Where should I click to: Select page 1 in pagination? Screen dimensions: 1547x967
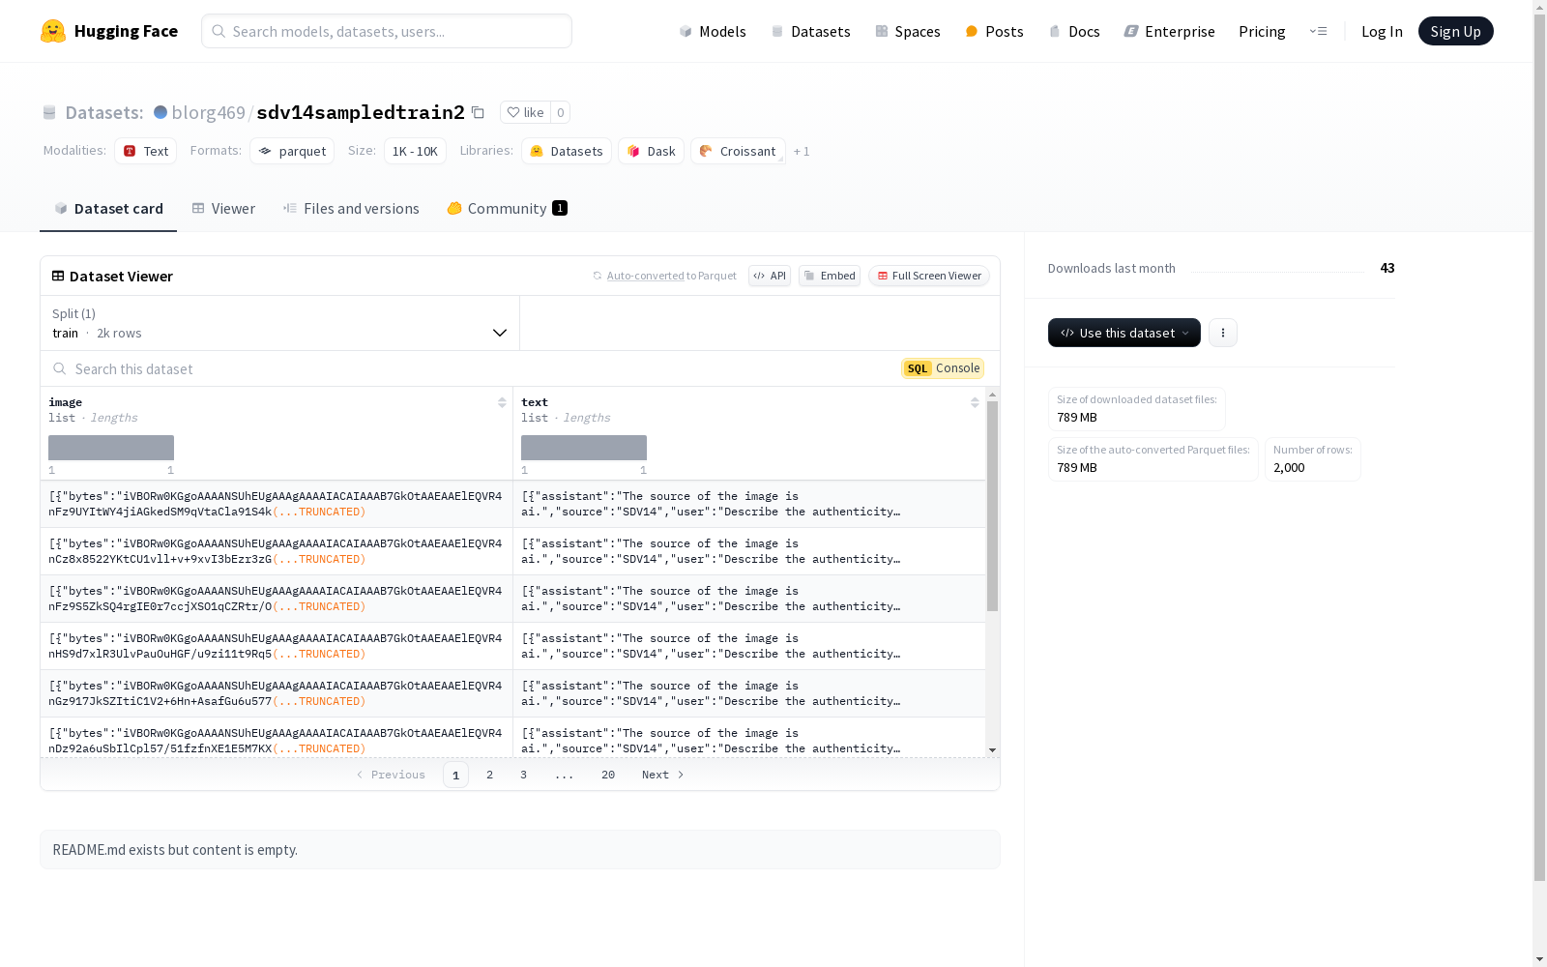coord(455,775)
